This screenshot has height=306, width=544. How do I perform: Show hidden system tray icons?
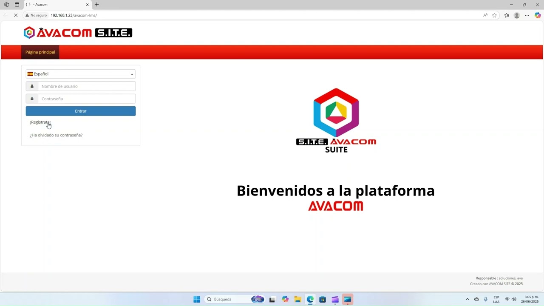467,299
